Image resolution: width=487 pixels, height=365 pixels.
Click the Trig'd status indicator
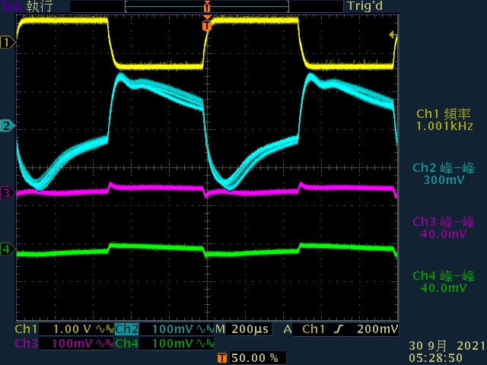(365, 6)
